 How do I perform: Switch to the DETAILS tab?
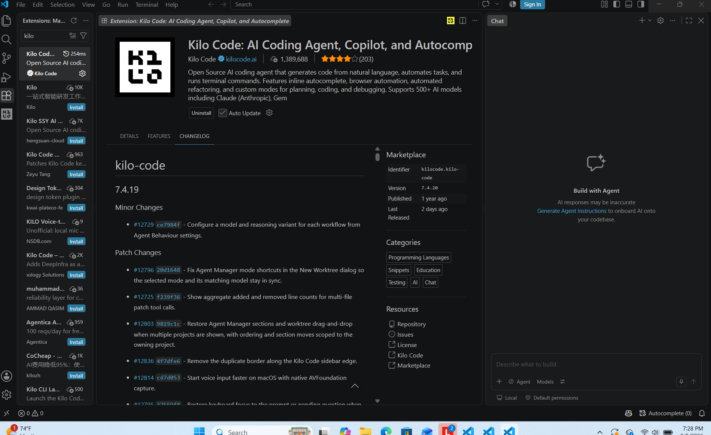129,136
